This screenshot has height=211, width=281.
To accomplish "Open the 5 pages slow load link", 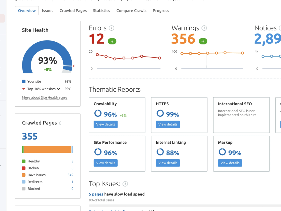I will pyautogui.click(x=96, y=194).
